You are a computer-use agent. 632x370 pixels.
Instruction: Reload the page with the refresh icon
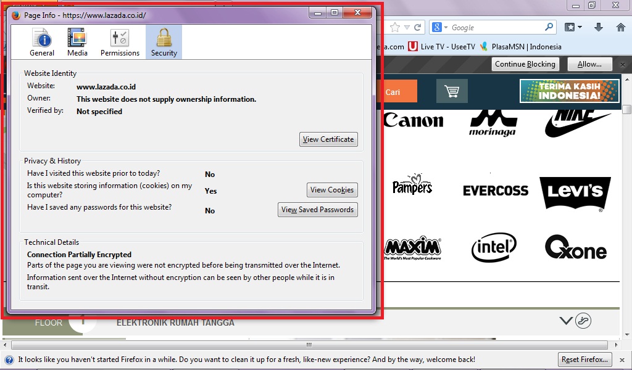418,27
